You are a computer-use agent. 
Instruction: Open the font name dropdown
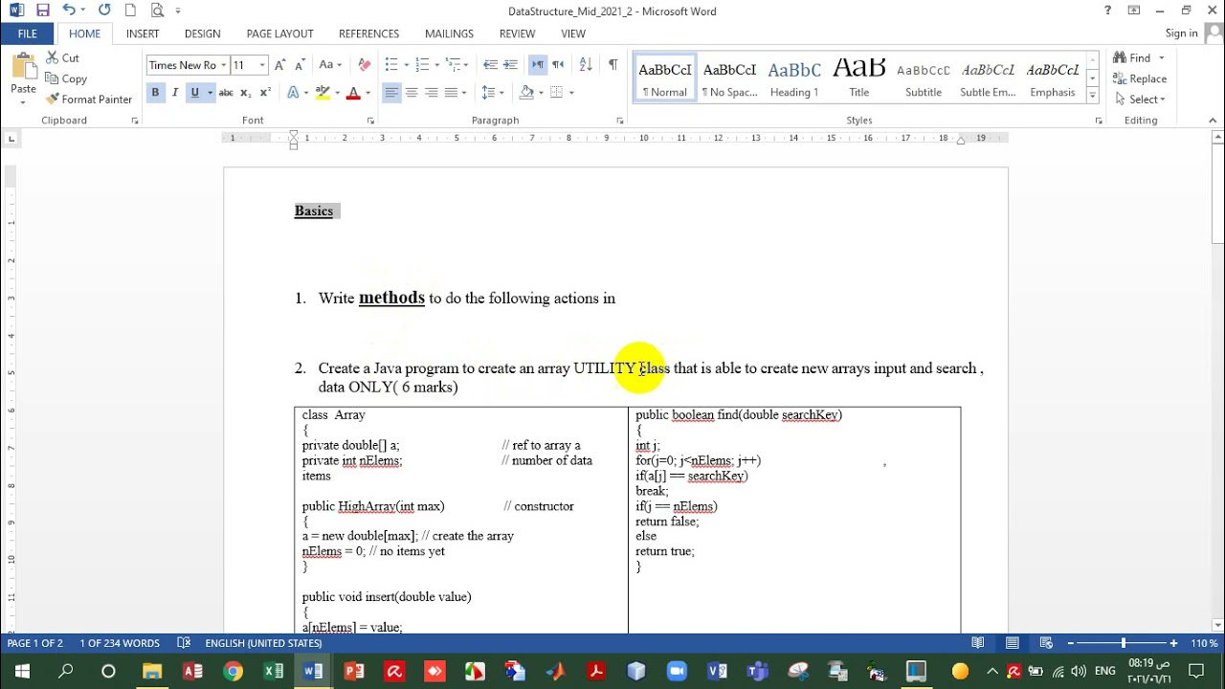(223, 65)
